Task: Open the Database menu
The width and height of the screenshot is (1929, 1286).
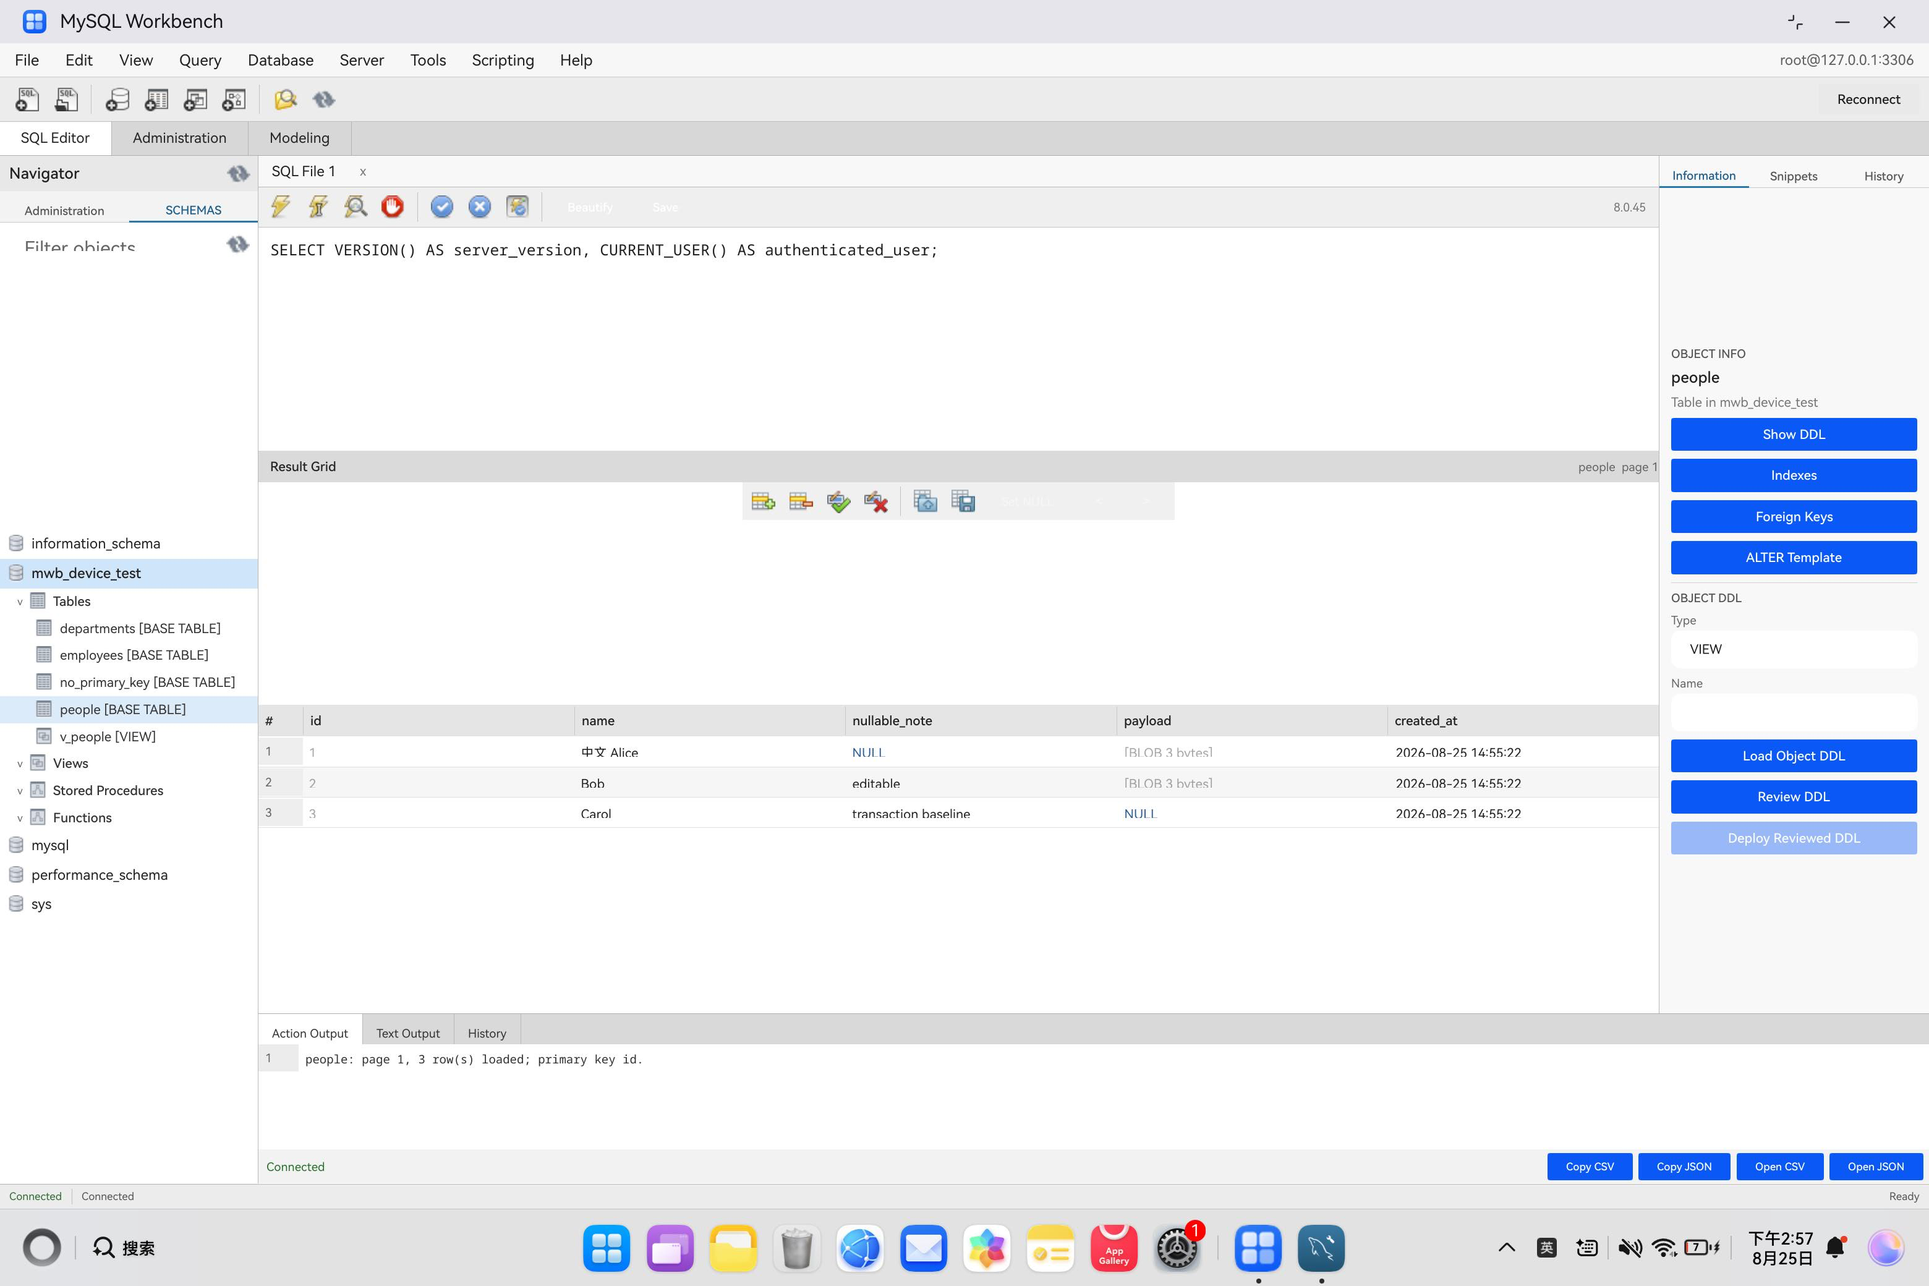Action: (x=281, y=60)
